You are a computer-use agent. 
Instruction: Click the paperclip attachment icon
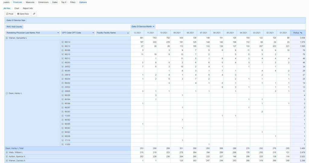tap(34, 14)
